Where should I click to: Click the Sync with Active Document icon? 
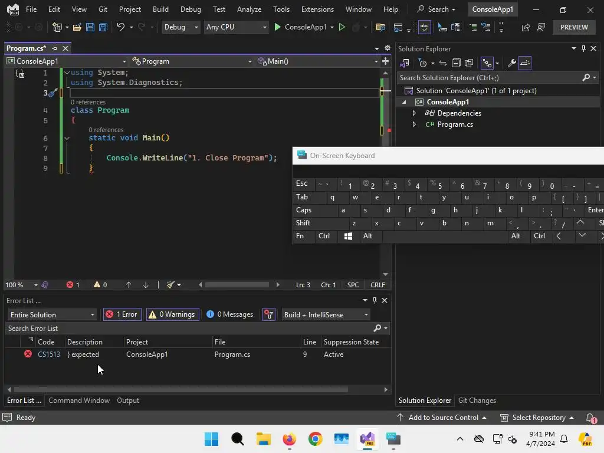(x=443, y=63)
